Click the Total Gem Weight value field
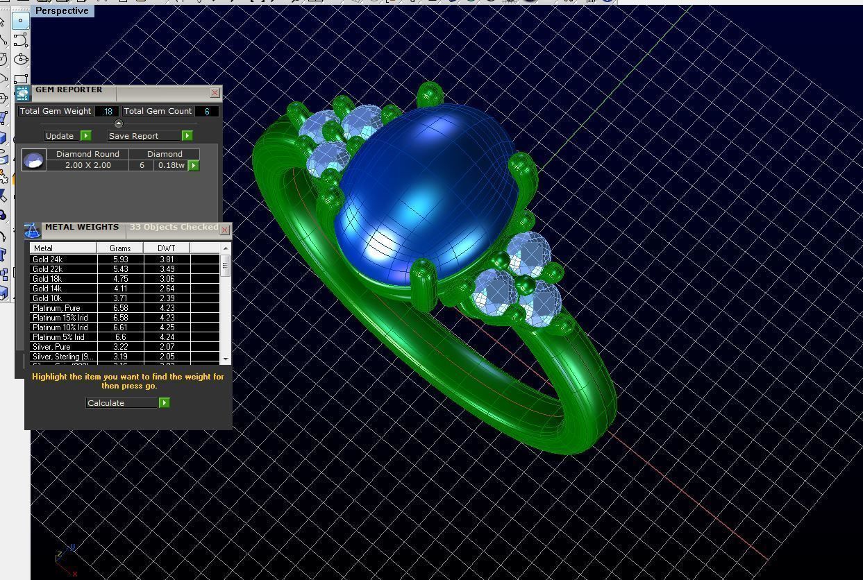 (x=107, y=111)
